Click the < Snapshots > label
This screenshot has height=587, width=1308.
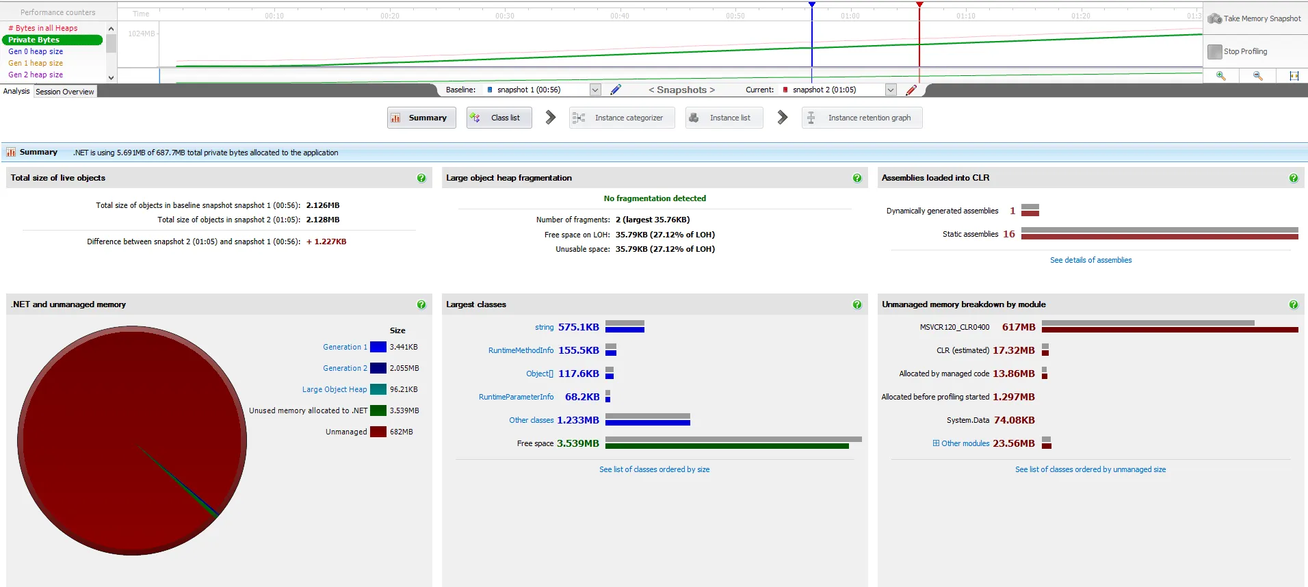(x=681, y=90)
